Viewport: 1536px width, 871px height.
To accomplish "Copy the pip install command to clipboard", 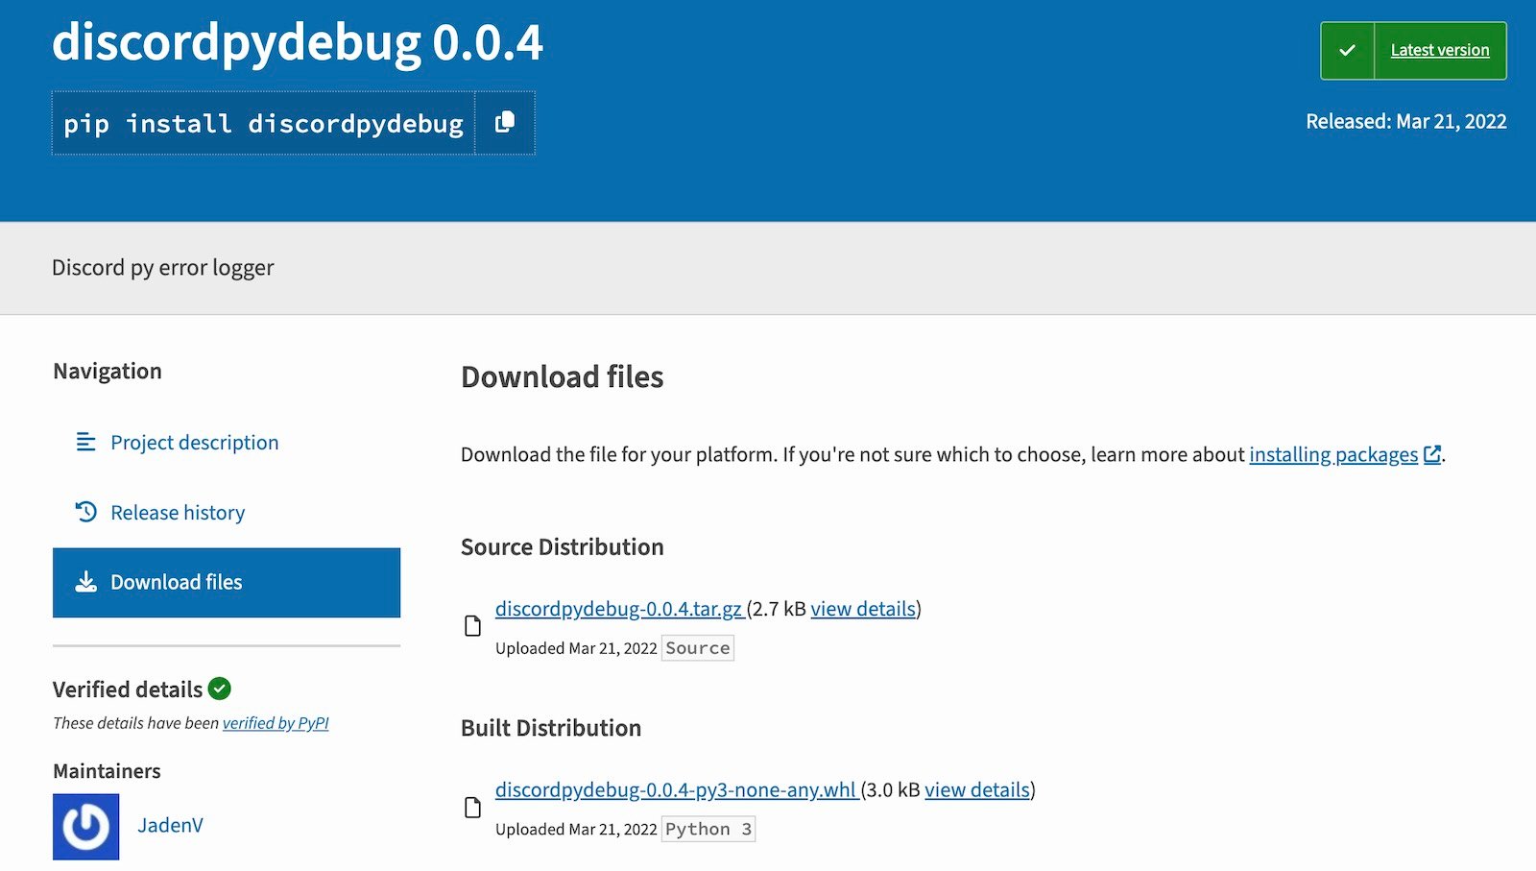I will coord(505,123).
